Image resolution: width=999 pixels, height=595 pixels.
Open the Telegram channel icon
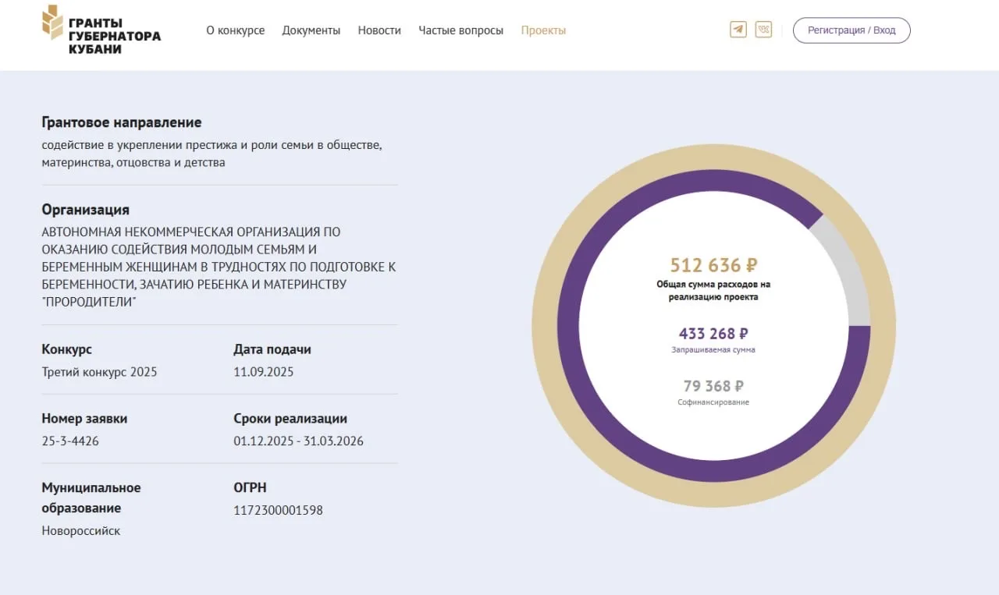(738, 30)
